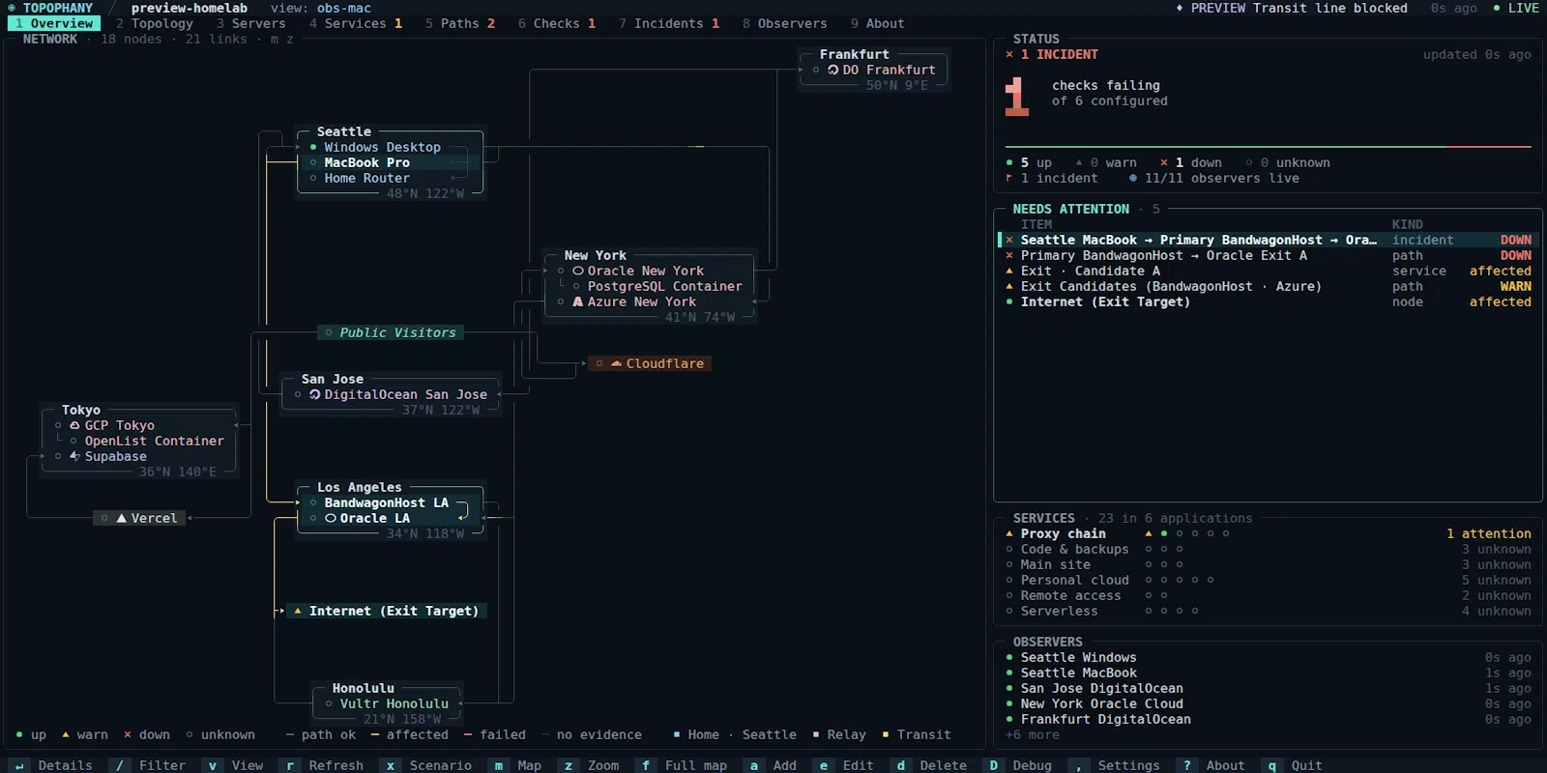The height and width of the screenshot is (773, 1547).
Task: Open the Observers tab
Action: point(785,23)
